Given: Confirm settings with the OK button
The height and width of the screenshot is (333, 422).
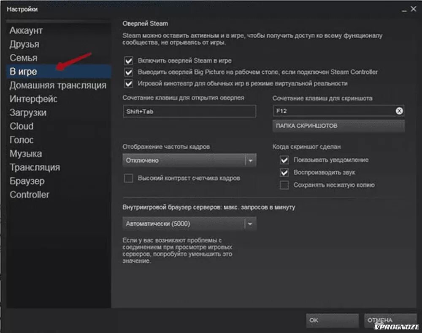Looking at the screenshot, I should click(x=332, y=320).
